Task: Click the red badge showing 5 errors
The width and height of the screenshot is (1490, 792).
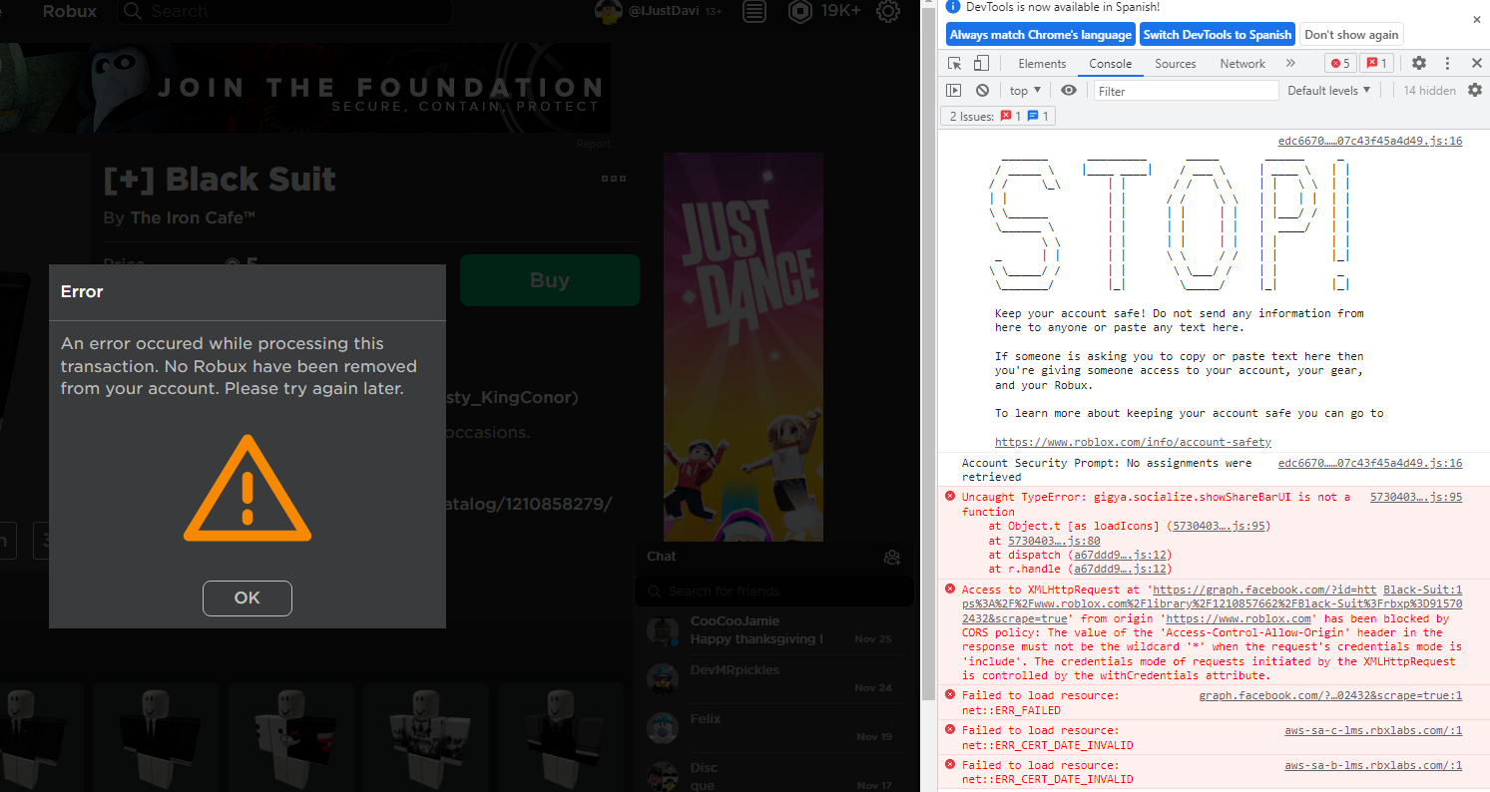Action: coord(1340,62)
